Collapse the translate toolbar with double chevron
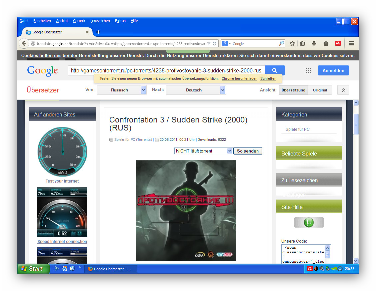The width and height of the screenshot is (376, 291). [x=343, y=90]
